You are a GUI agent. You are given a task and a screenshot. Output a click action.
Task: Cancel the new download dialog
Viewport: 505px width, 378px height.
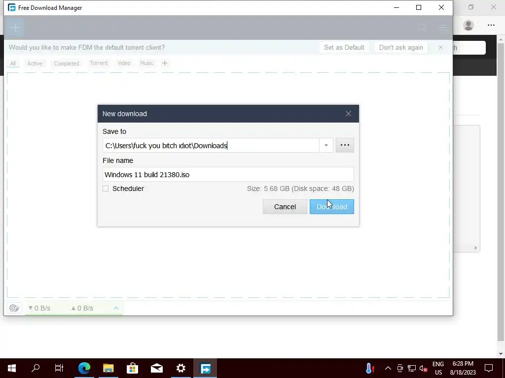tap(285, 207)
